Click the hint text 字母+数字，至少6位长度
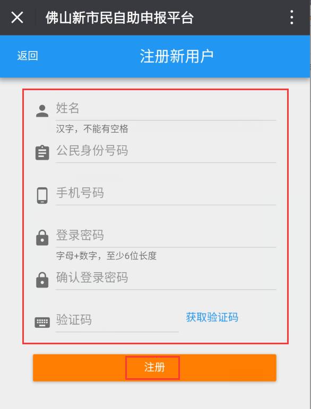This screenshot has width=311, height=409. [106, 256]
